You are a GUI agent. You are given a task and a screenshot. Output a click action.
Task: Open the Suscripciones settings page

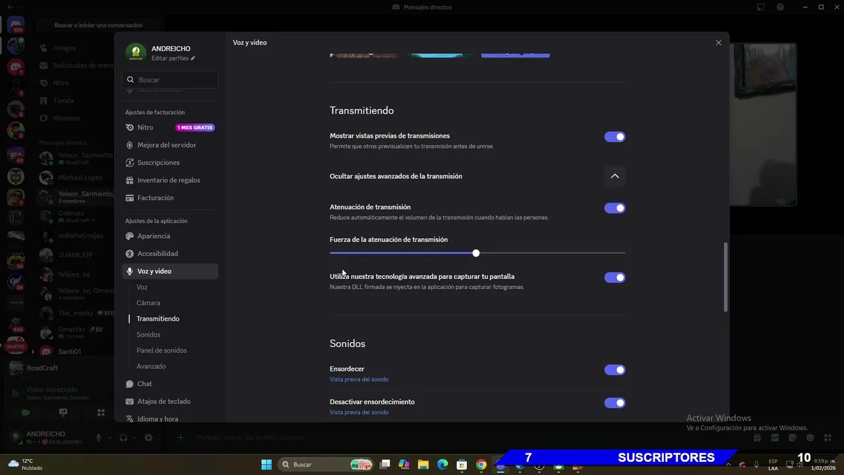pos(170,162)
